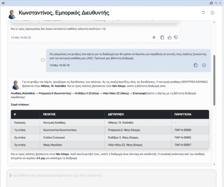Click timestamp '14 Μαϊ 10:55:16'

pos(60,65)
